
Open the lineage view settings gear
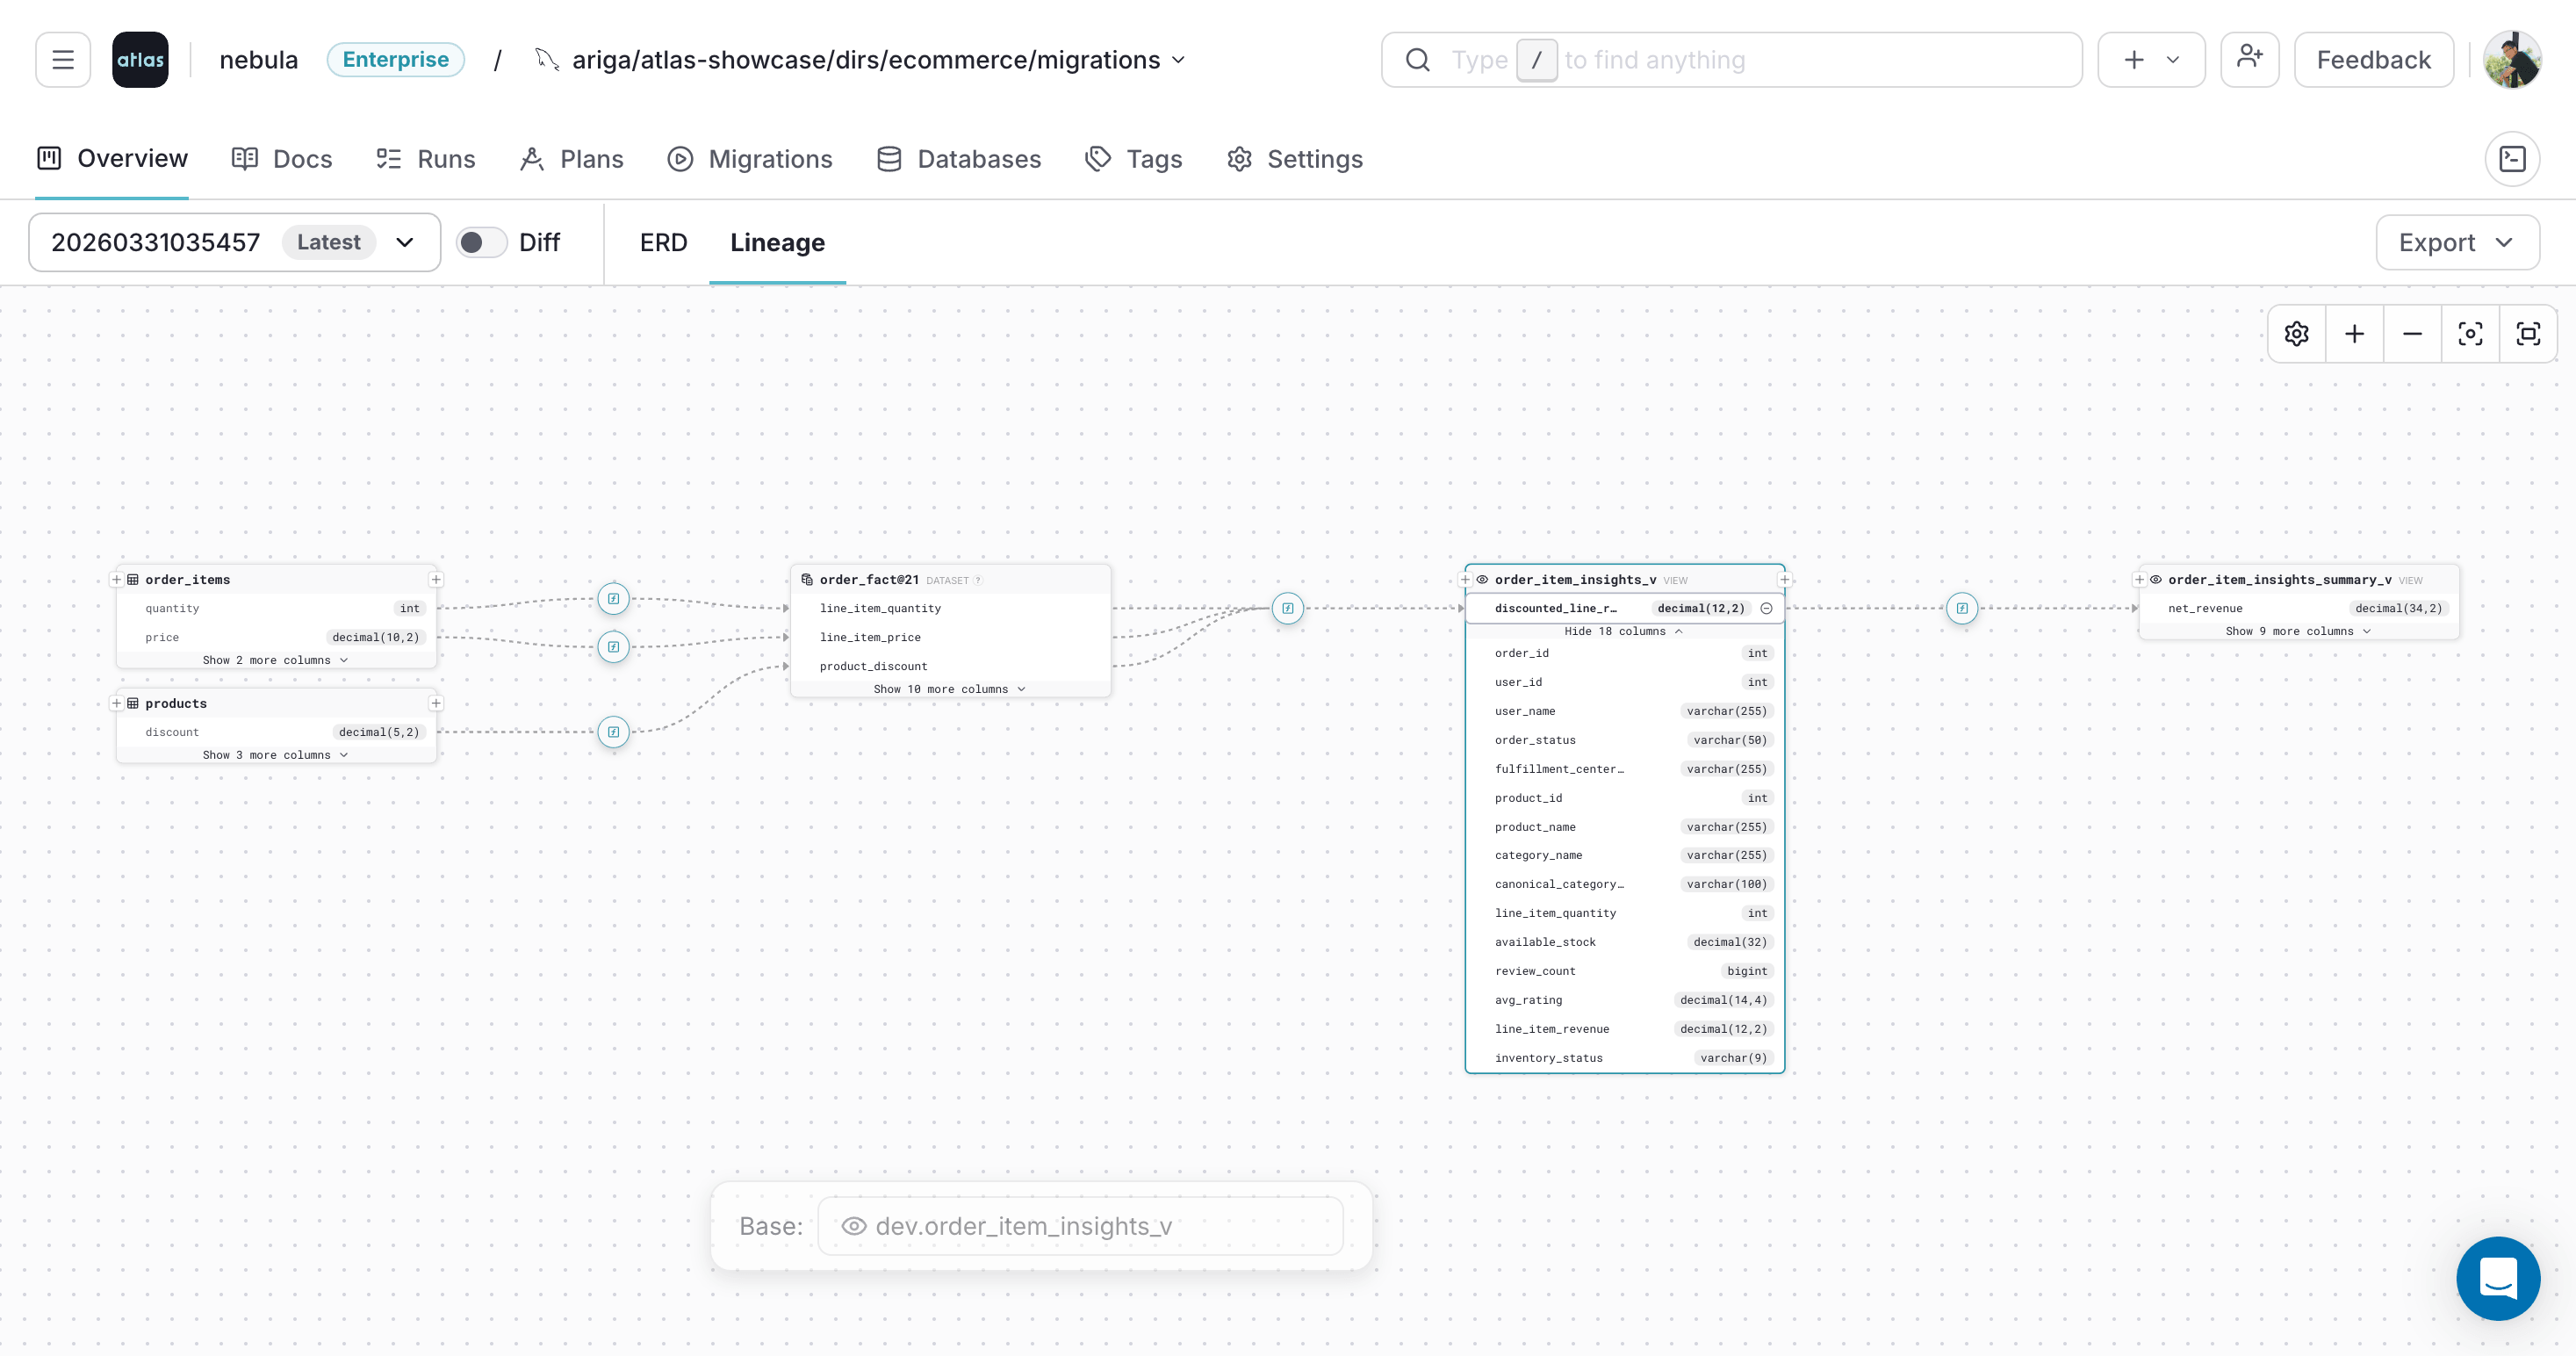coord(2296,333)
